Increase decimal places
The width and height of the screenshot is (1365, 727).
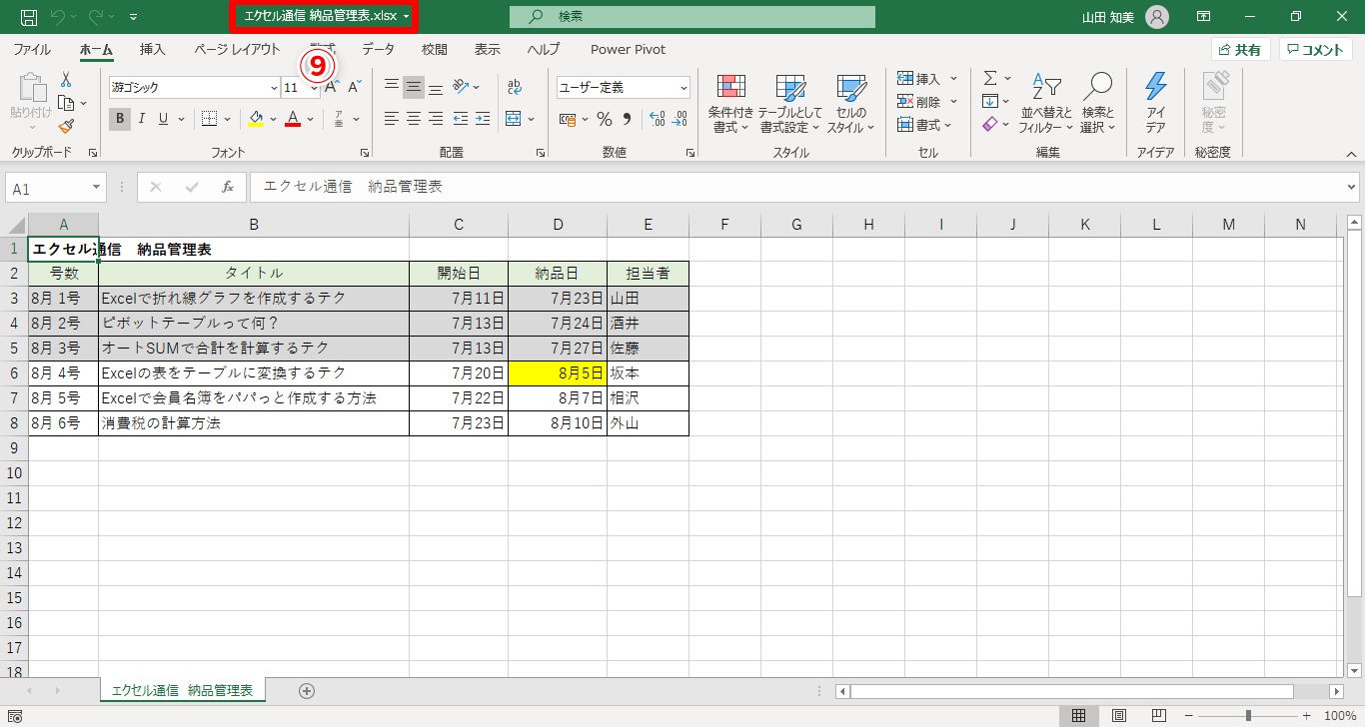658,119
